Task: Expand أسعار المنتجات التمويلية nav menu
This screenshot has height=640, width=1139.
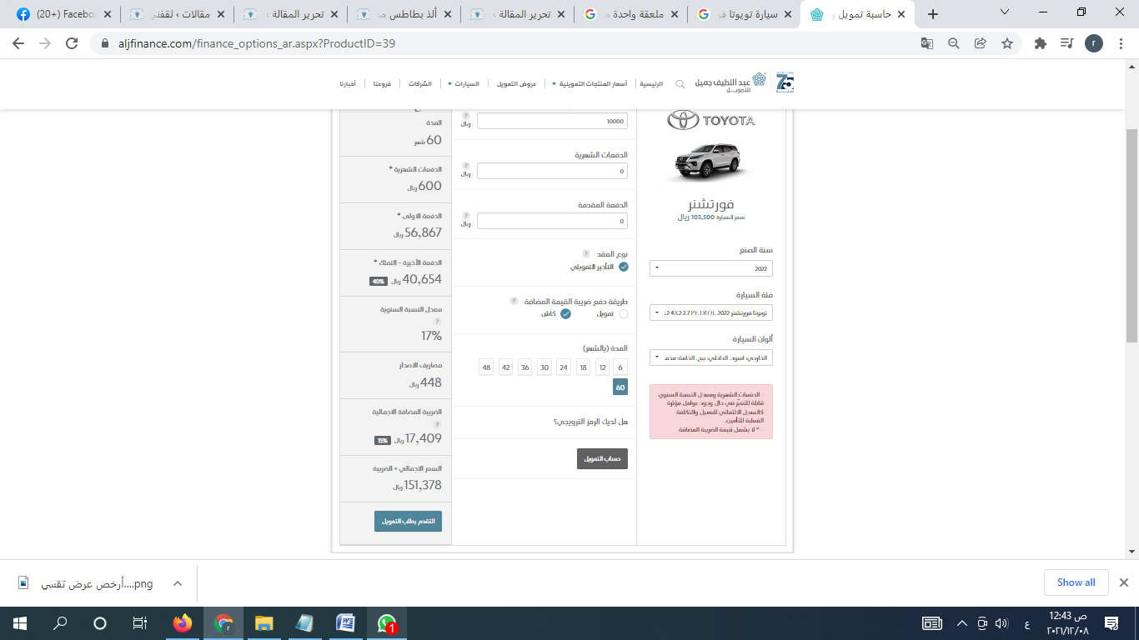Action: pyautogui.click(x=590, y=84)
